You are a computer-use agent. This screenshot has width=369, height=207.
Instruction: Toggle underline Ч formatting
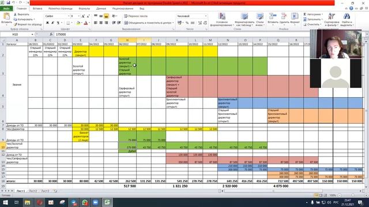58,23
